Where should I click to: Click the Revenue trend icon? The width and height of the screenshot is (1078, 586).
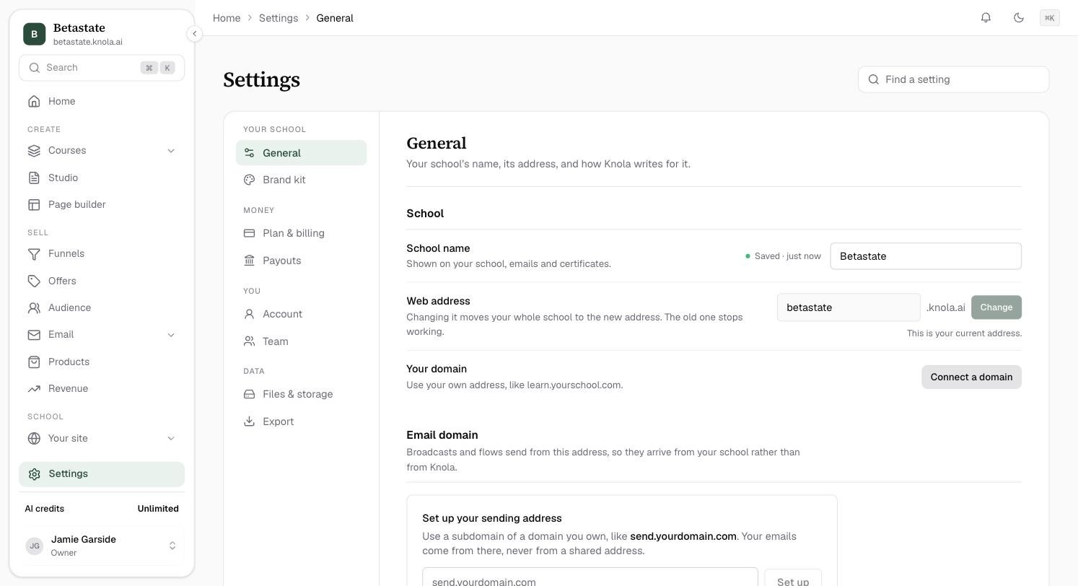click(34, 389)
